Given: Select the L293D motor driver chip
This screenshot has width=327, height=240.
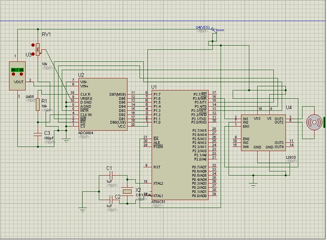Looking at the screenshot, I should [263, 133].
